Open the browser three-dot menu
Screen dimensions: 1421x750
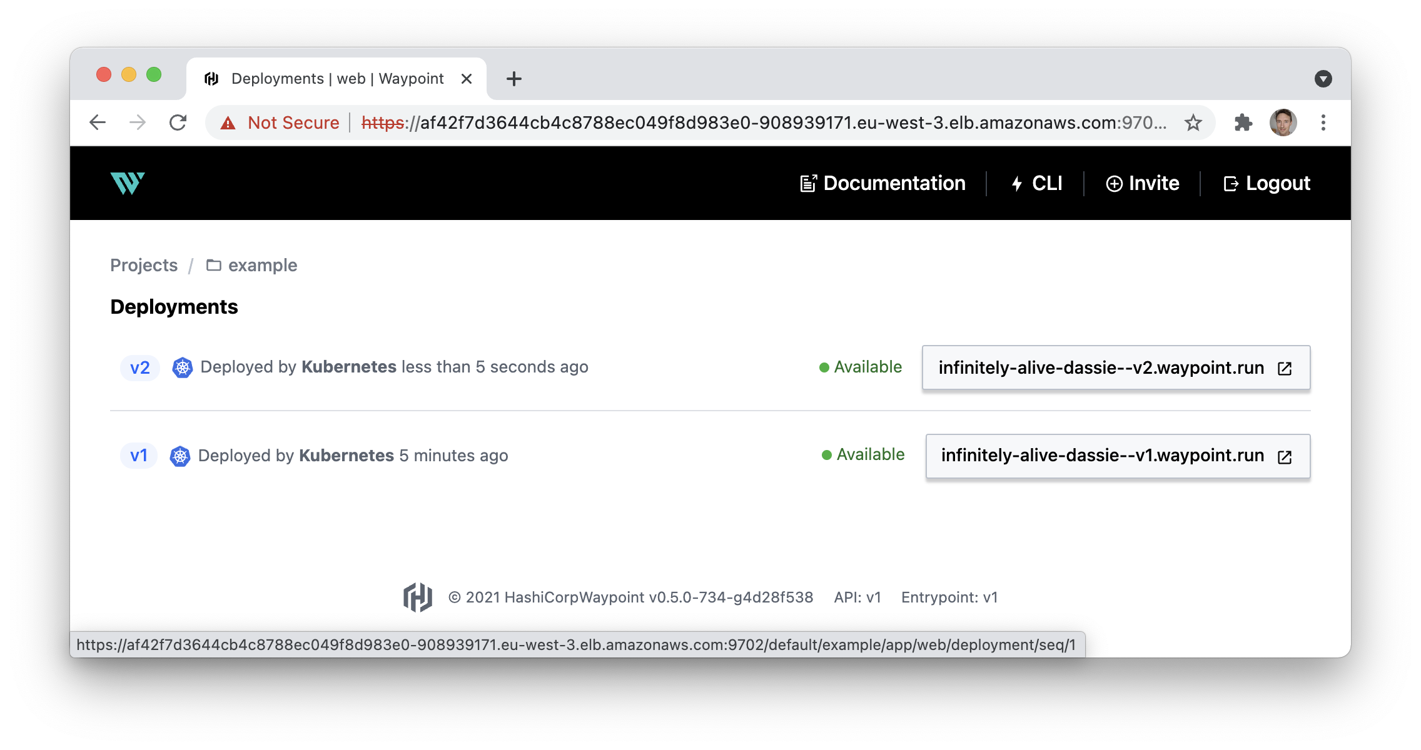point(1323,122)
